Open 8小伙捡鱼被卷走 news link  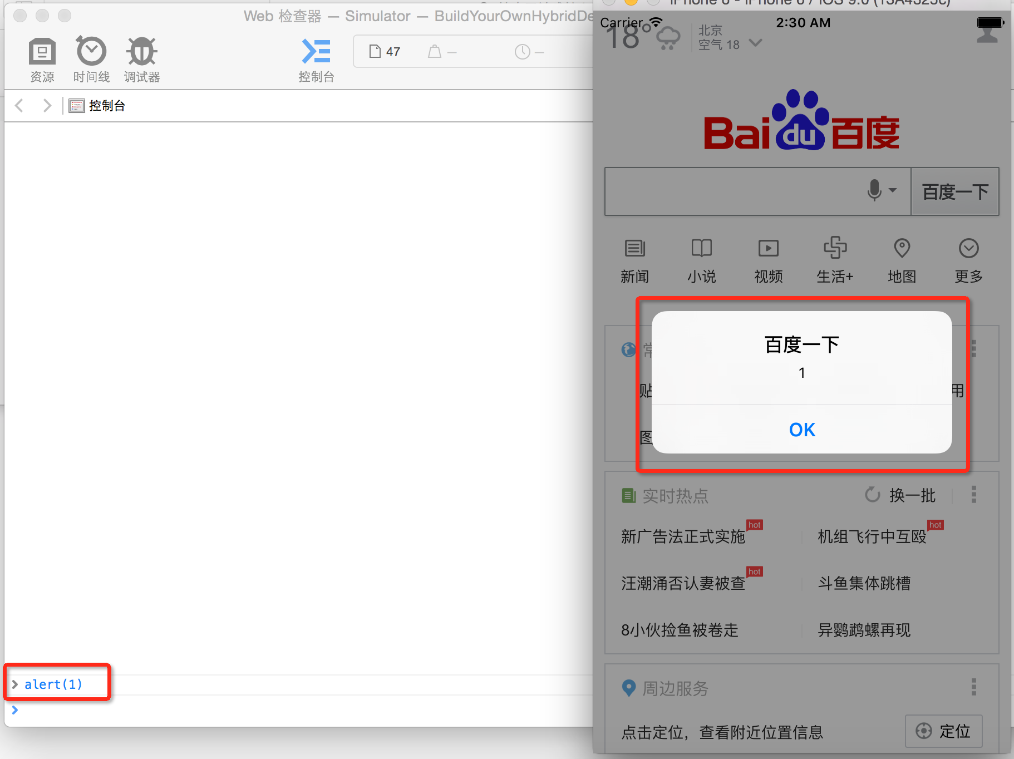coord(680,630)
